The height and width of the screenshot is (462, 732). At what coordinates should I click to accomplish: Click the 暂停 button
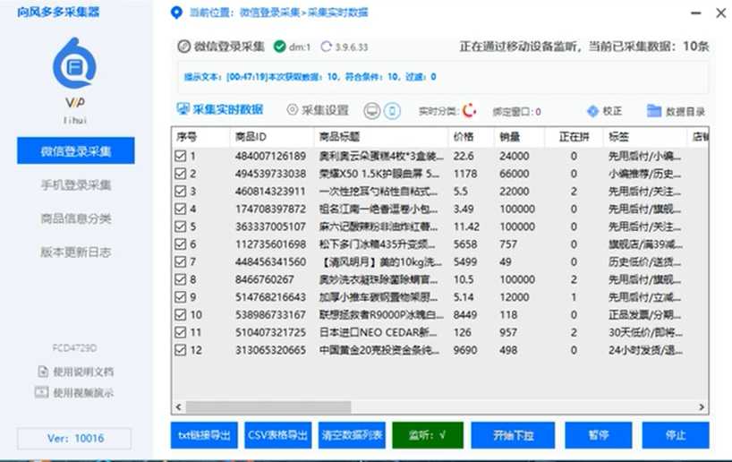click(599, 435)
